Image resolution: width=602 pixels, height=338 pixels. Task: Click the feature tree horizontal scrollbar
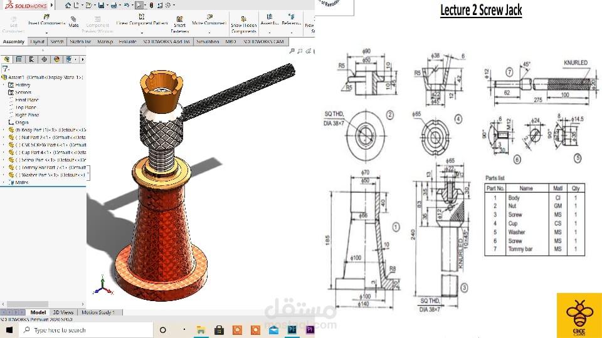(x=28, y=304)
